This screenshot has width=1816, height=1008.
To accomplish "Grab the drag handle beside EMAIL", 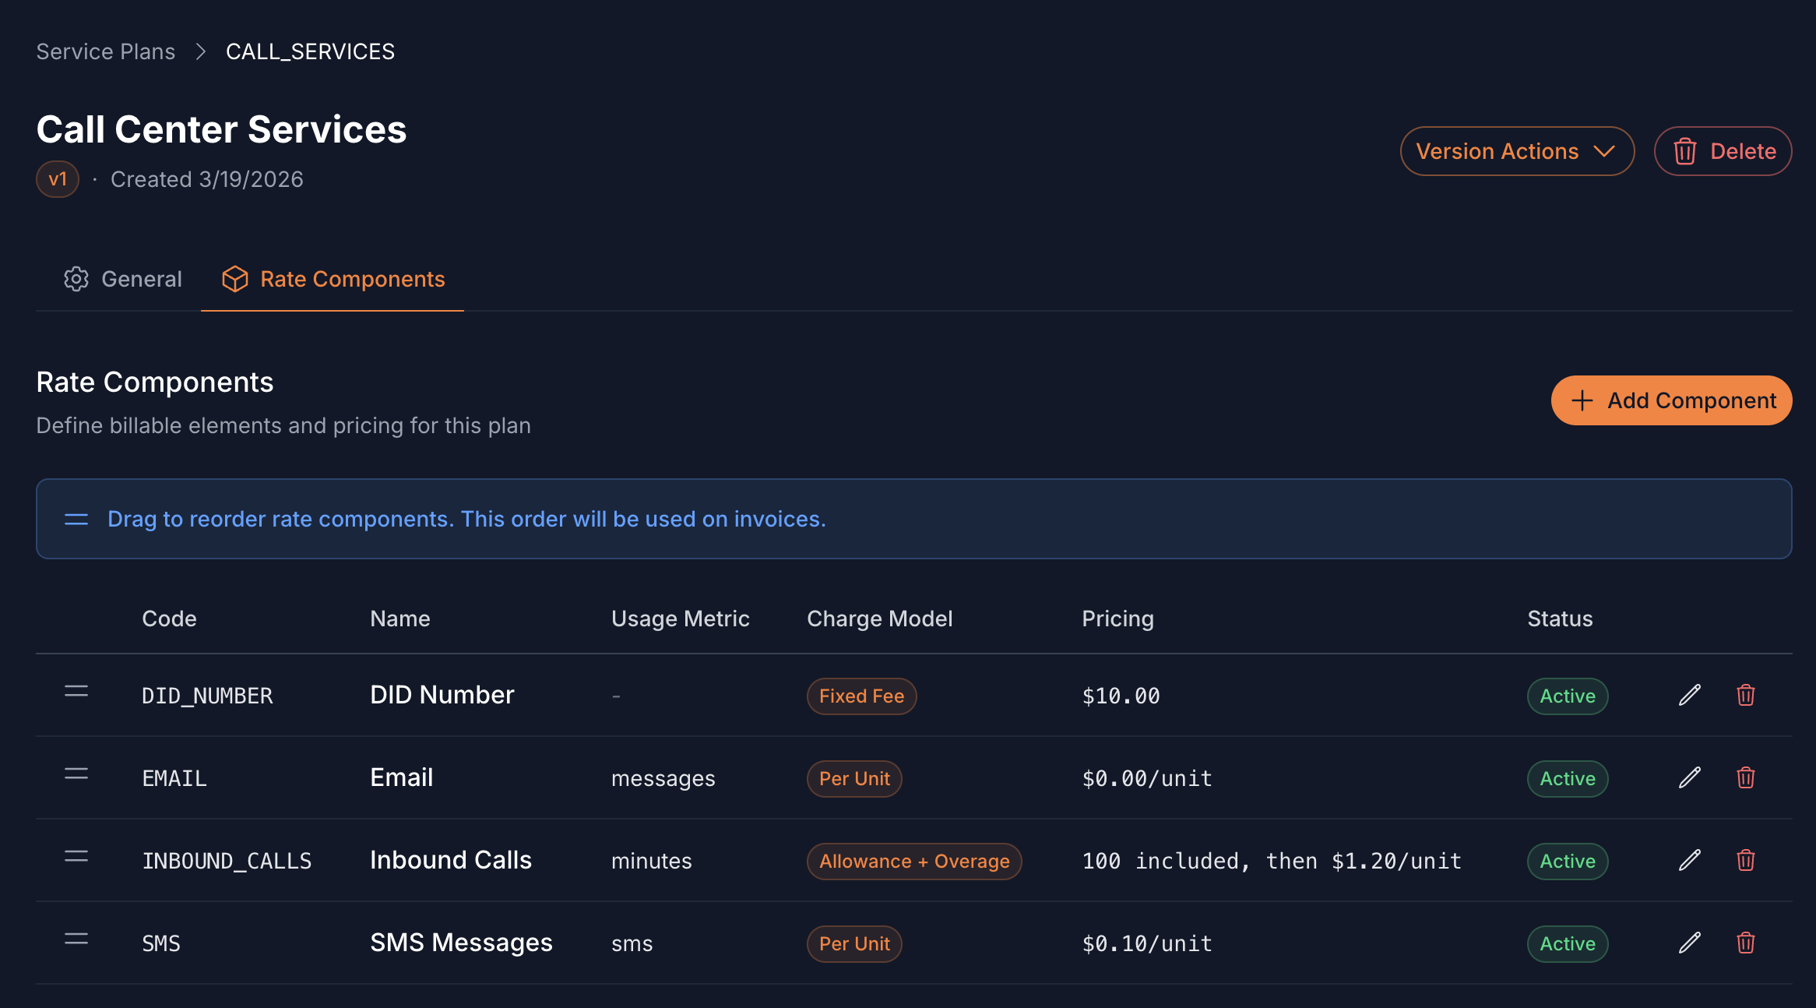I will tap(76, 774).
